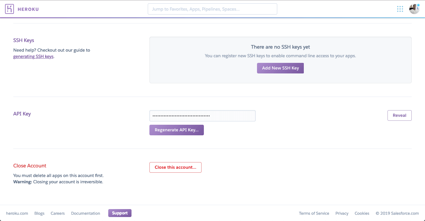
Task: Click the 2019 Salesforce.com copyright text
Action: pyautogui.click(x=397, y=213)
